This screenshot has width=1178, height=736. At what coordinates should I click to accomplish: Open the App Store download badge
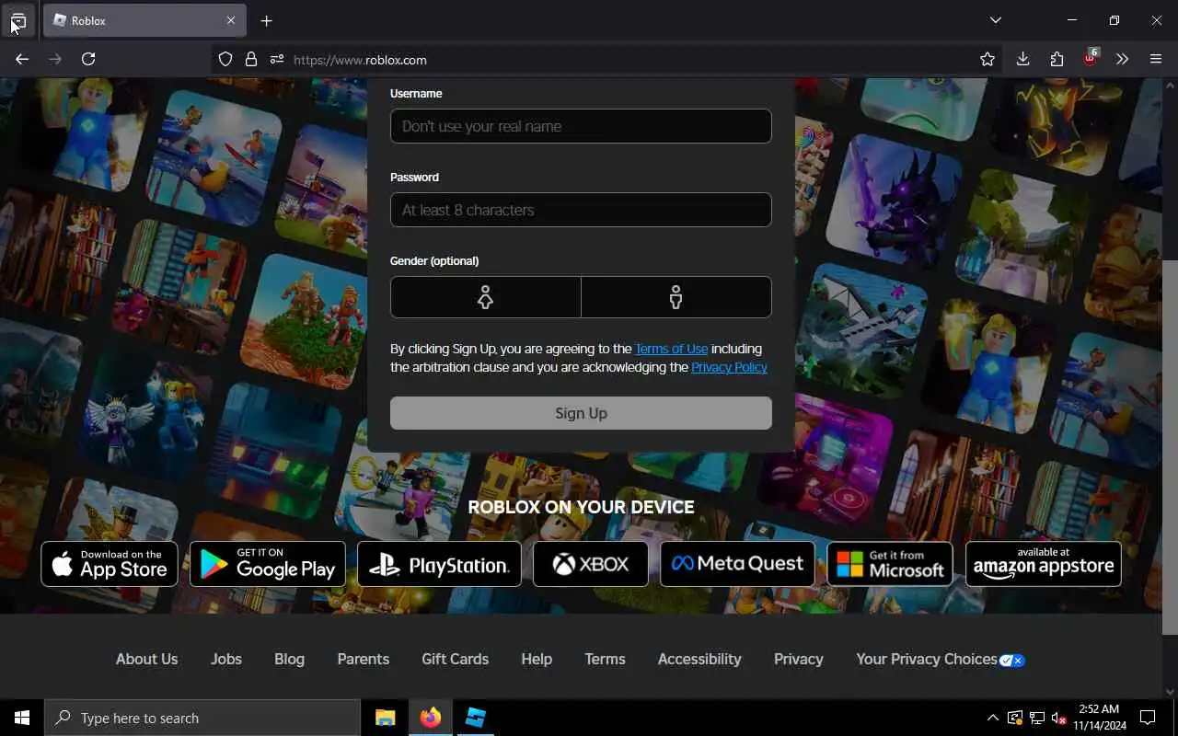110,564
